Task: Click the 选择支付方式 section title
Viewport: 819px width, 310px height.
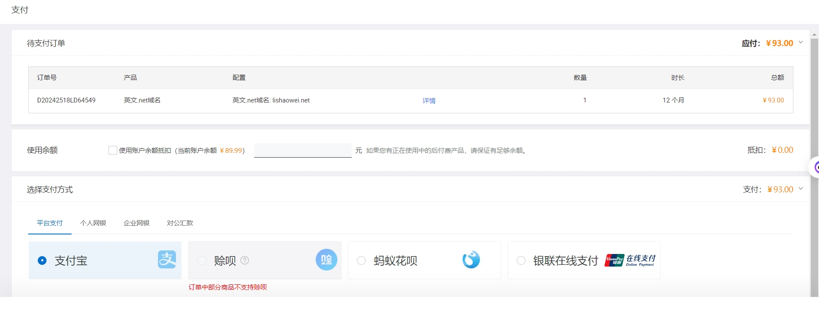Action: pyautogui.click(x=50, y=189)
